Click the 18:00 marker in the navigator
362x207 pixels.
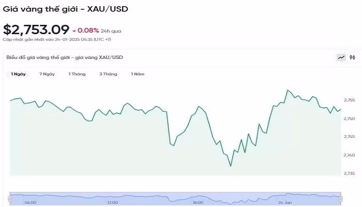coord(198,203)
